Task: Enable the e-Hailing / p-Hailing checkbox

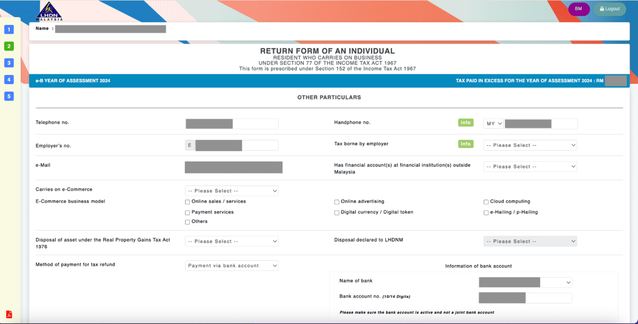Action: [486, 213]
